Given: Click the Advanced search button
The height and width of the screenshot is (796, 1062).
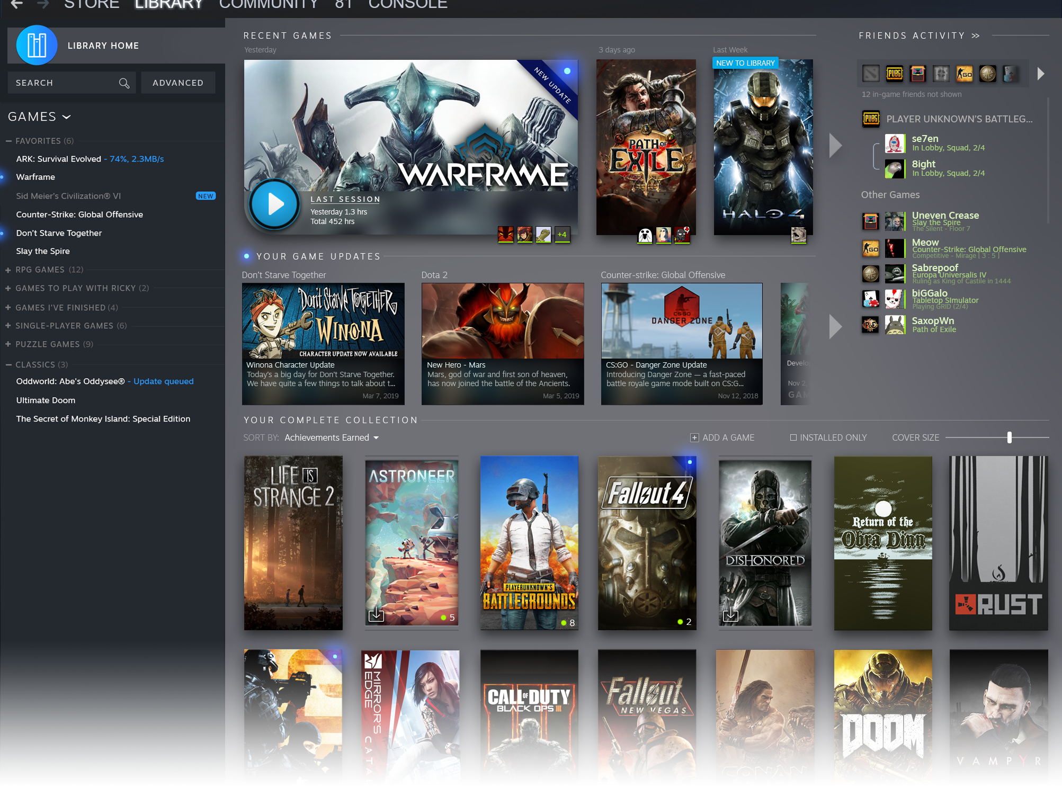Looking at the screenshot, I should tap(178, 83).
